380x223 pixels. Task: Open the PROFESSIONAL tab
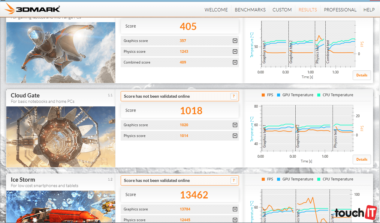coord(340,10)
